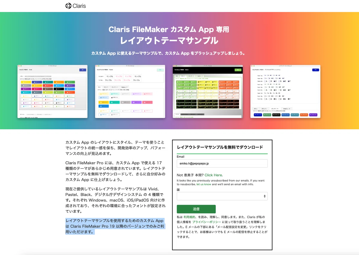Open the Black Windows theme sample thumbnail

[x=208, y=91]
